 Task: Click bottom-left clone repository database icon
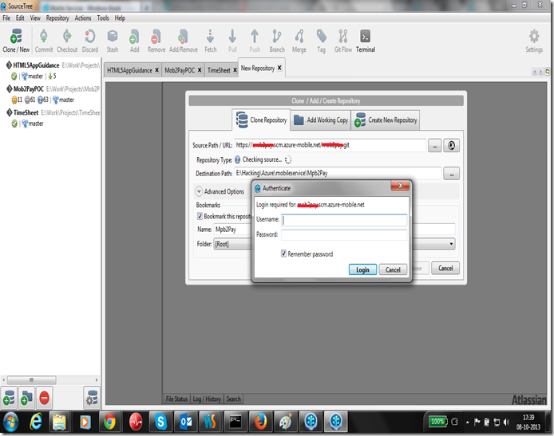pyautogui.click(x=9, y=398)
